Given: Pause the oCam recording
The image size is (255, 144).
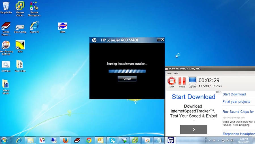Looking at the screenshot, I should pos(182,82).
